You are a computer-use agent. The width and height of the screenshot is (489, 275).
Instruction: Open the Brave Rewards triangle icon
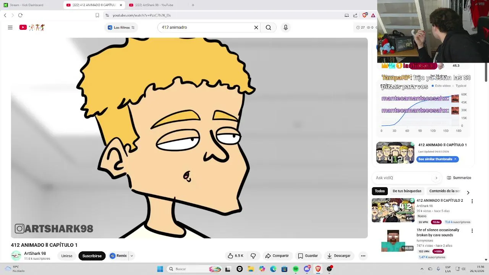(373, 15)
